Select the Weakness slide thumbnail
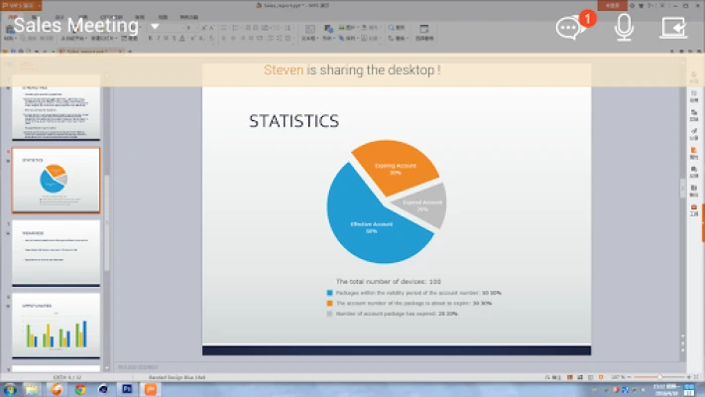Screen dimensions: 705x397 pos(56,252)
